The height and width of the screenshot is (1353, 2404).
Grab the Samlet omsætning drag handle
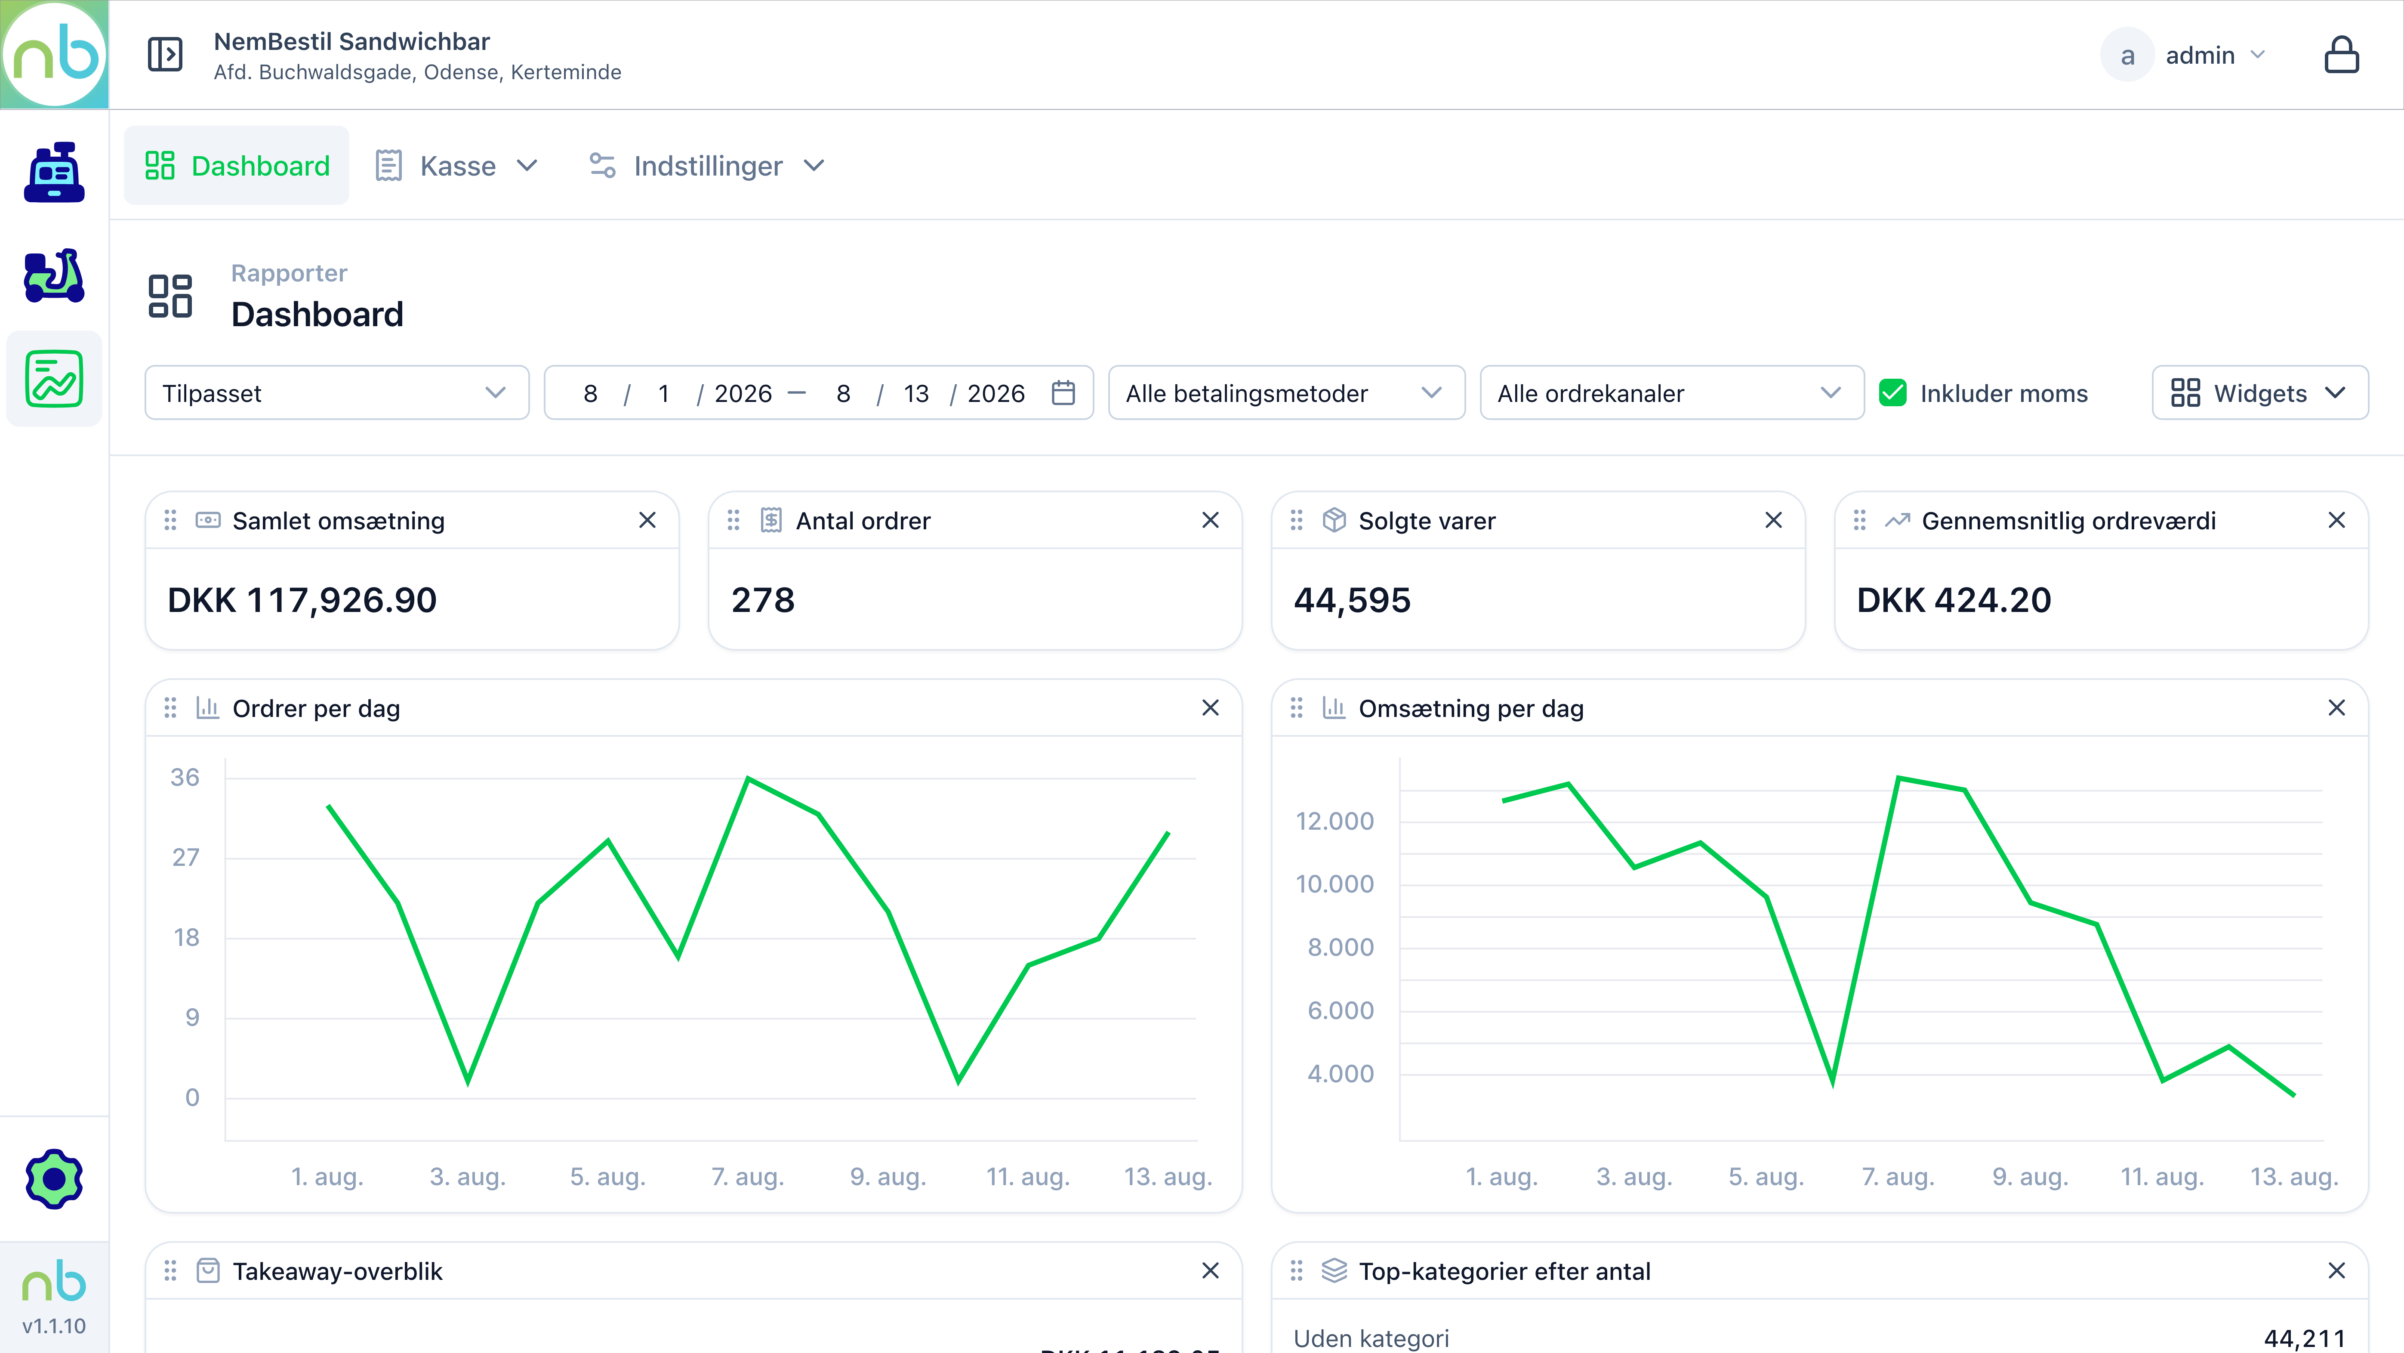170,520
